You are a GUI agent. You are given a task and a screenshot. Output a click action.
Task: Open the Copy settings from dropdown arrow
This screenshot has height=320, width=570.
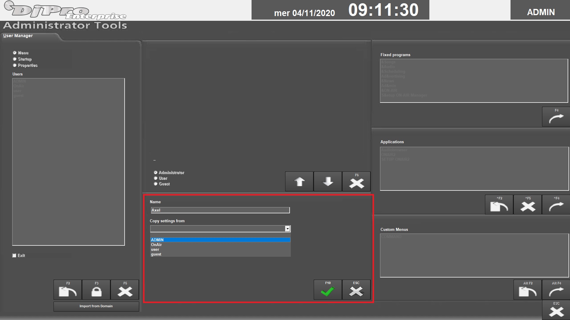click(x=287, y=229)
